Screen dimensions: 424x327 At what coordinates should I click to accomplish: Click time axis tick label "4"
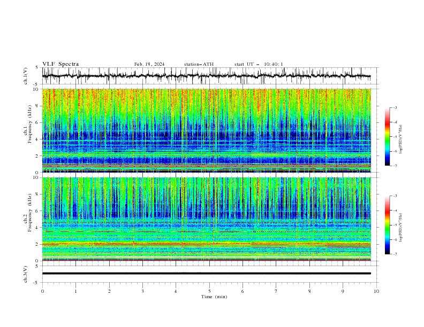pos(176,291)
